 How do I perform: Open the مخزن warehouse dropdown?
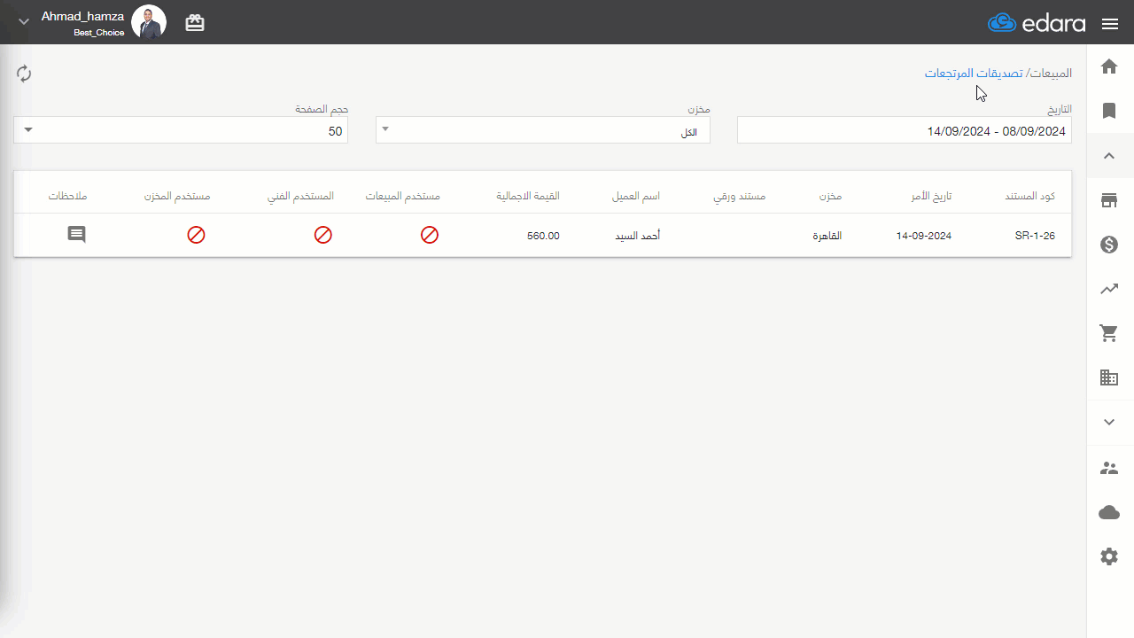pyautogui.click(x=543, y=130)
